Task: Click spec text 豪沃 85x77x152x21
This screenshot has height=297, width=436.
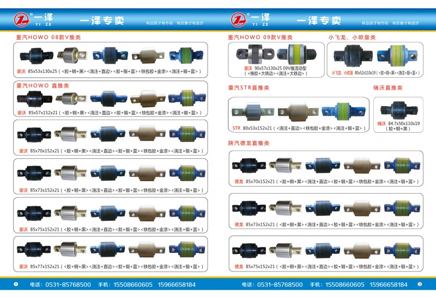Action: [39, 267]
